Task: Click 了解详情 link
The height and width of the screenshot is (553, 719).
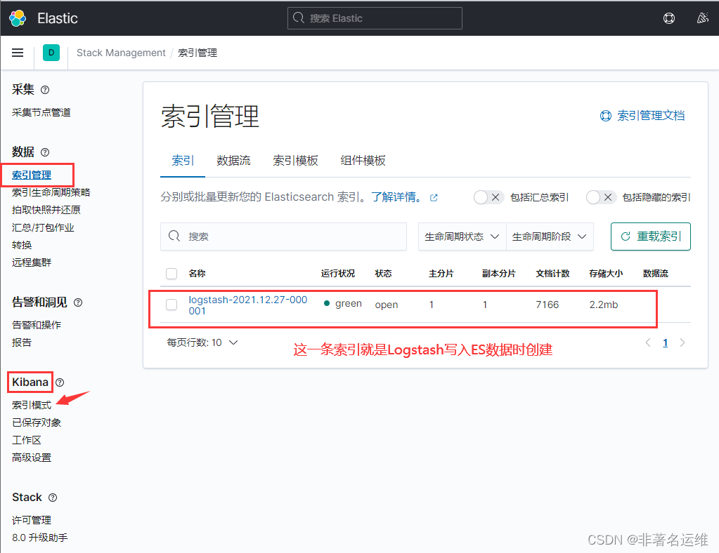Action: click(395, 197)
